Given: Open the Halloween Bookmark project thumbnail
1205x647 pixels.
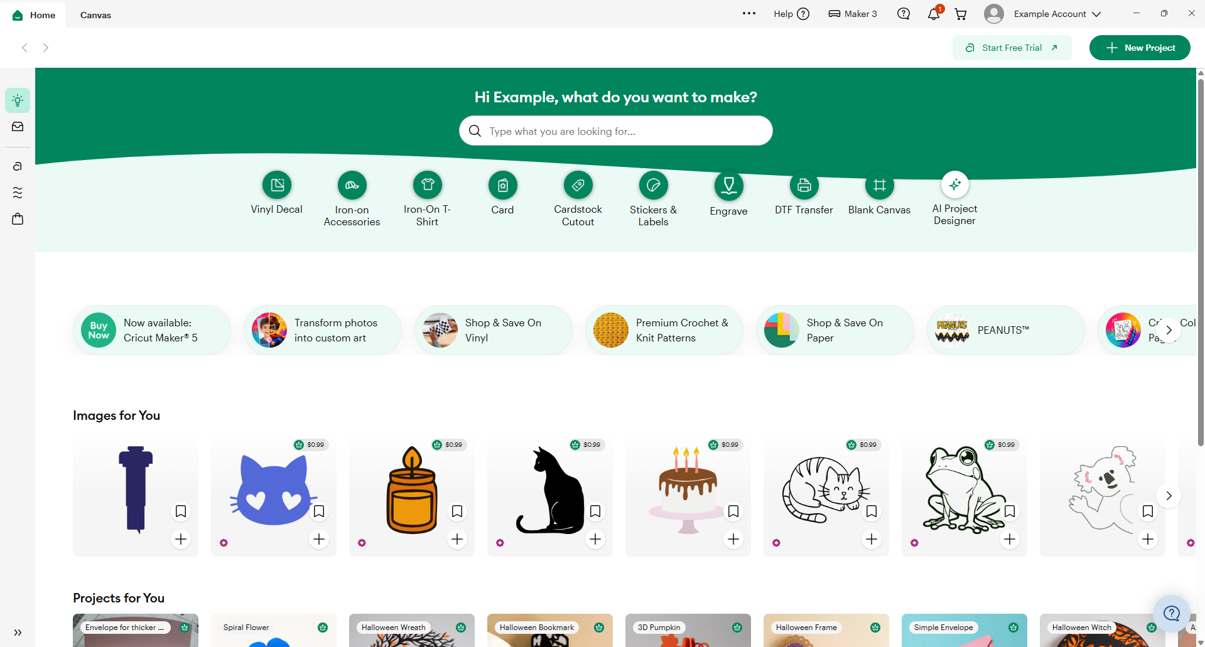Looking at the screenshot, I should (550, 630).
